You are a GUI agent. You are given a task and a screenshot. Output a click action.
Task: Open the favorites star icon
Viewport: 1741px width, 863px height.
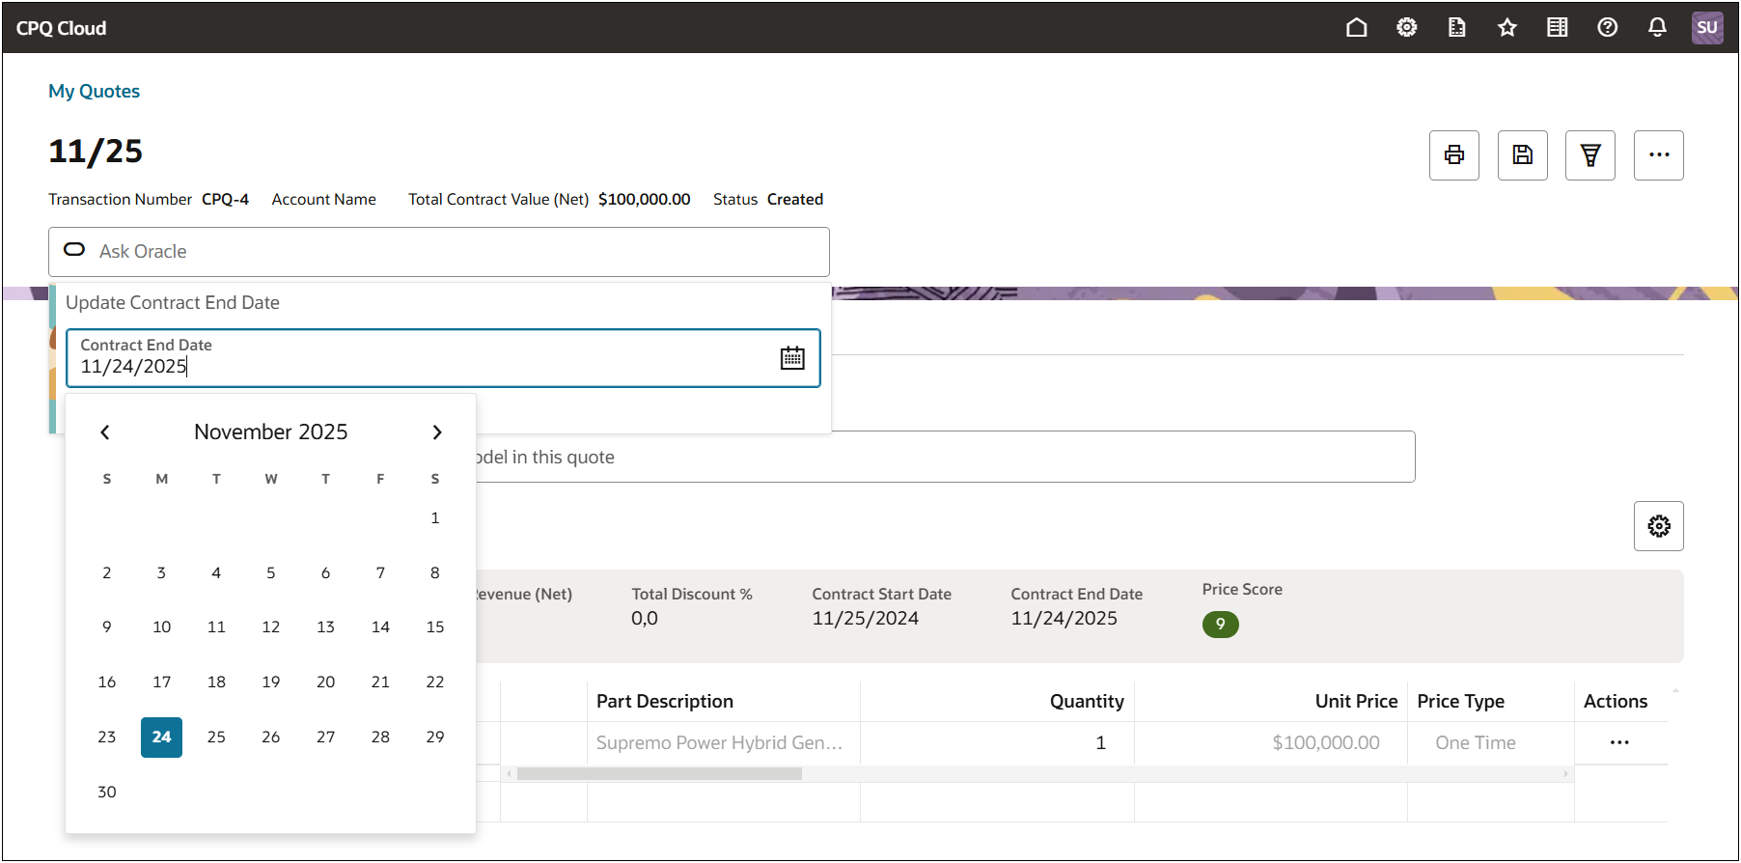(x=1506, y=28)
